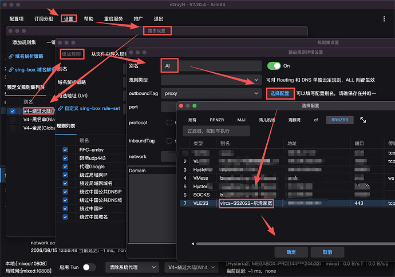The image size is (395, 277).
Task: Toggle the 启用 Tun switch
Action: [x=89, y=267]
